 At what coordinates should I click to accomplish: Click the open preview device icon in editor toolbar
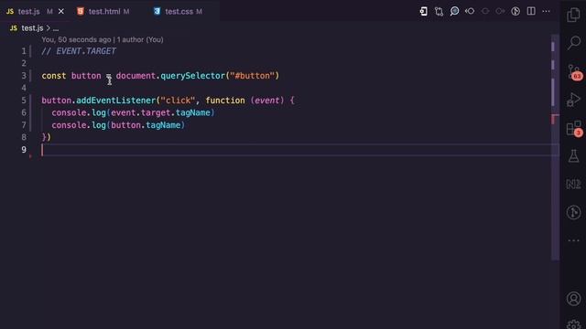[423, 12]
